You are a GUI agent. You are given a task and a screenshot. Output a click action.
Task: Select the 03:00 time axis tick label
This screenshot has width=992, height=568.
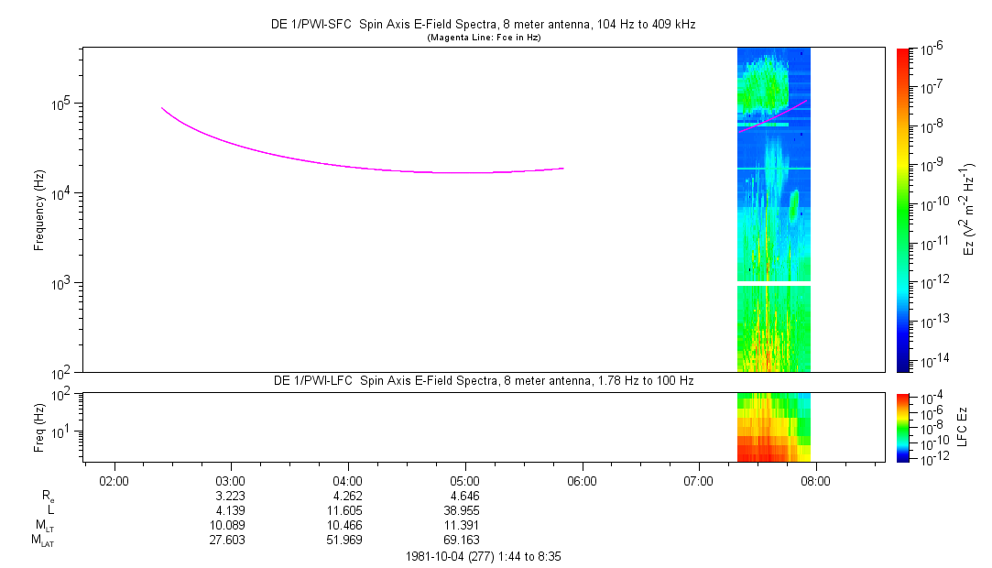[x=230, y=479]
